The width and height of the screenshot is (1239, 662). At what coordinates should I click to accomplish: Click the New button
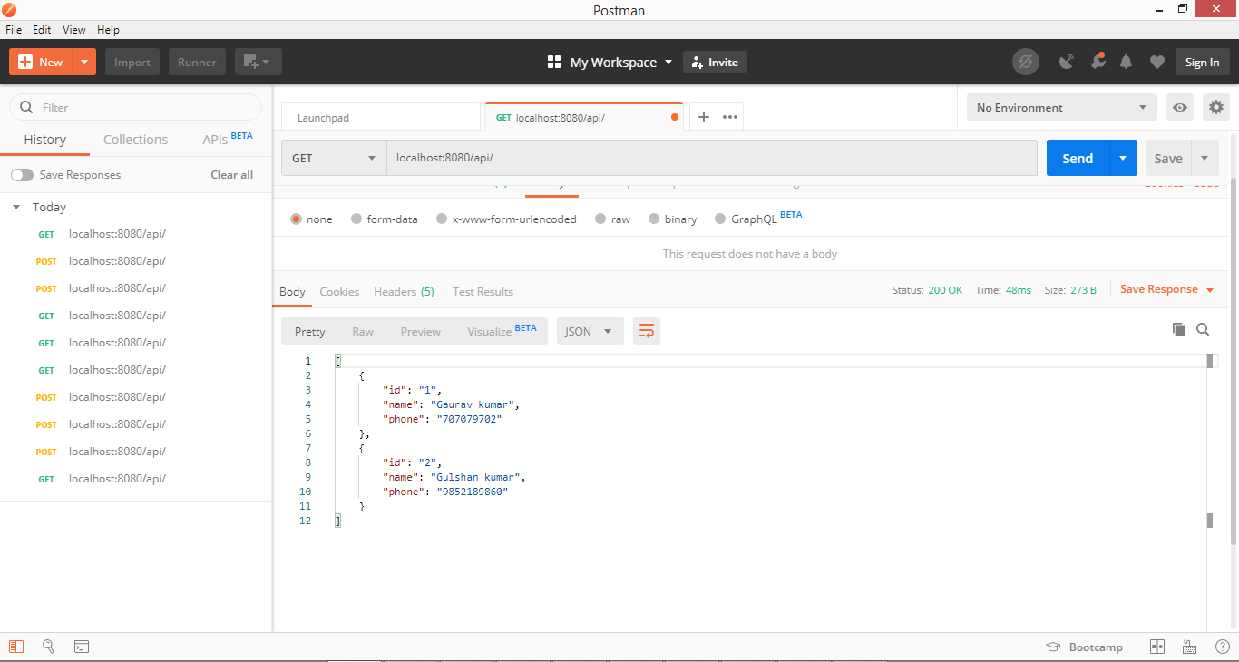click(41, 62)
